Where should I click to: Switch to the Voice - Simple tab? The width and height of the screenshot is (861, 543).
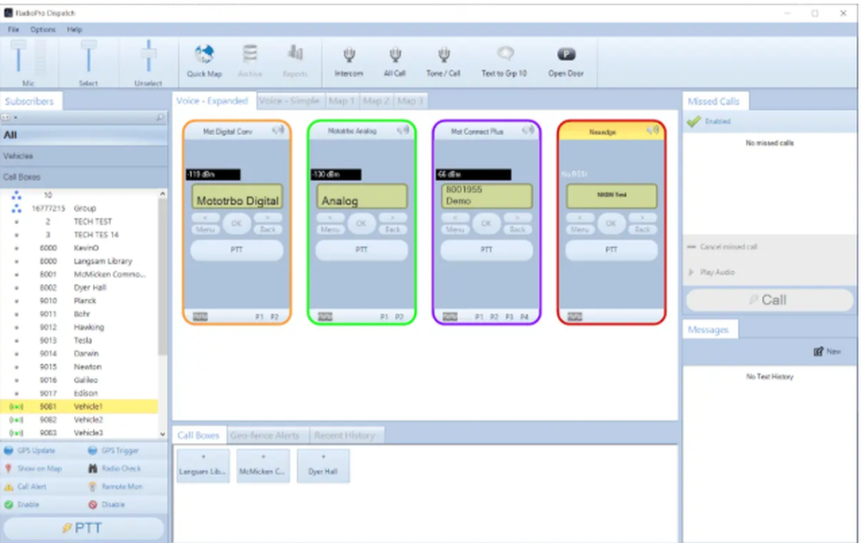pyautogui.click(x=289, y=101)
